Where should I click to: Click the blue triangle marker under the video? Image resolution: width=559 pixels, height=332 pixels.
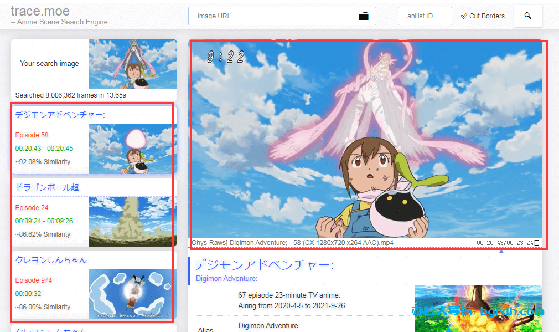coord(501,252)
